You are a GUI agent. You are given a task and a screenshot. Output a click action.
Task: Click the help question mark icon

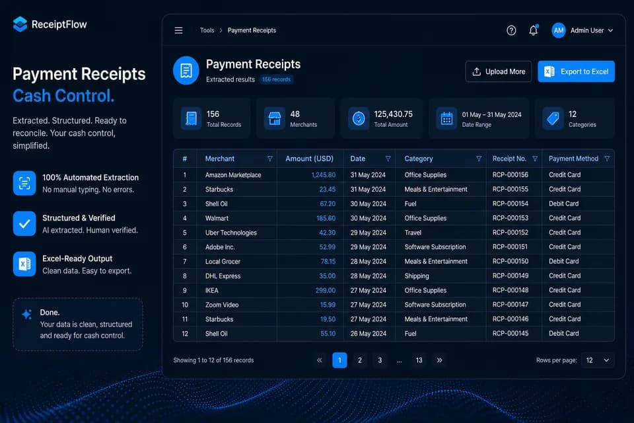(511, 30)
